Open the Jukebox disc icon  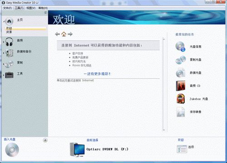pos(181,99)
